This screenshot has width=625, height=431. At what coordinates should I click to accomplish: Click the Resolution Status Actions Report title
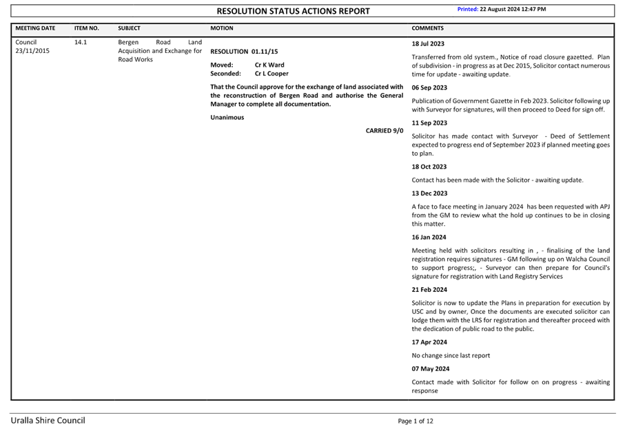click(x=294, y=11)
